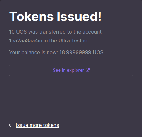
Task: Click the See in explorer button
Action: pyautogui.click(x=71, y=70)
